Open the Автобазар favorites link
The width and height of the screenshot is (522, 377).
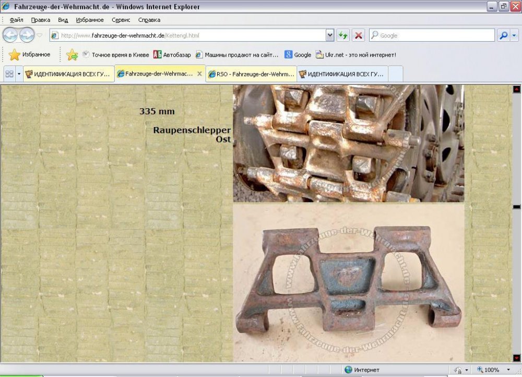click(x=172, y=55)
